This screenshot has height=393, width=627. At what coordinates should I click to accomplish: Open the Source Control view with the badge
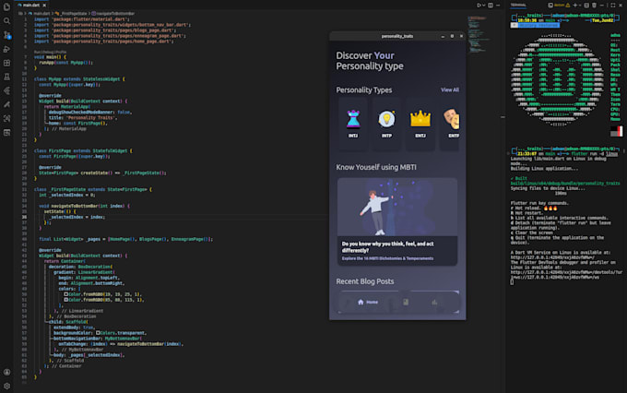coord(6,35)
